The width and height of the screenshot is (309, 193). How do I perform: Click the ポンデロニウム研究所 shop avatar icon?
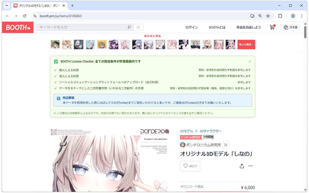(x=183, y=145)
